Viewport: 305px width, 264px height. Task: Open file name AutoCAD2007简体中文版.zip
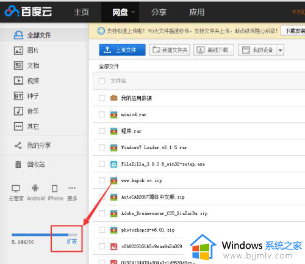pos(153,197)
